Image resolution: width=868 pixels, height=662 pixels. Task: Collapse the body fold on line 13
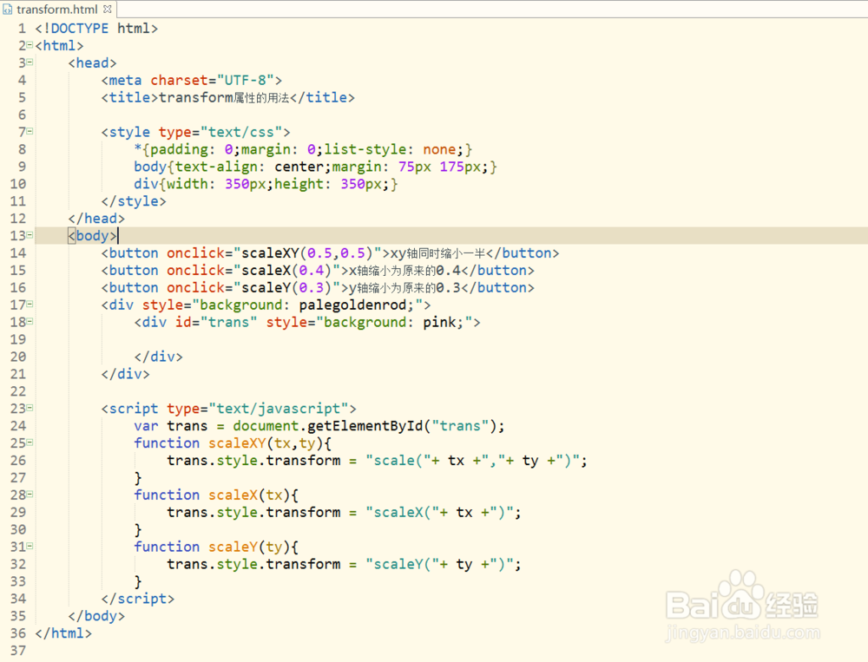coord(30,234)
